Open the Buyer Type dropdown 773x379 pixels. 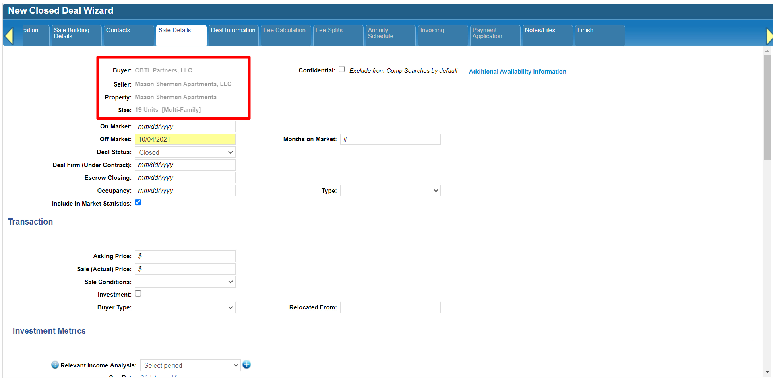point(185,308)
